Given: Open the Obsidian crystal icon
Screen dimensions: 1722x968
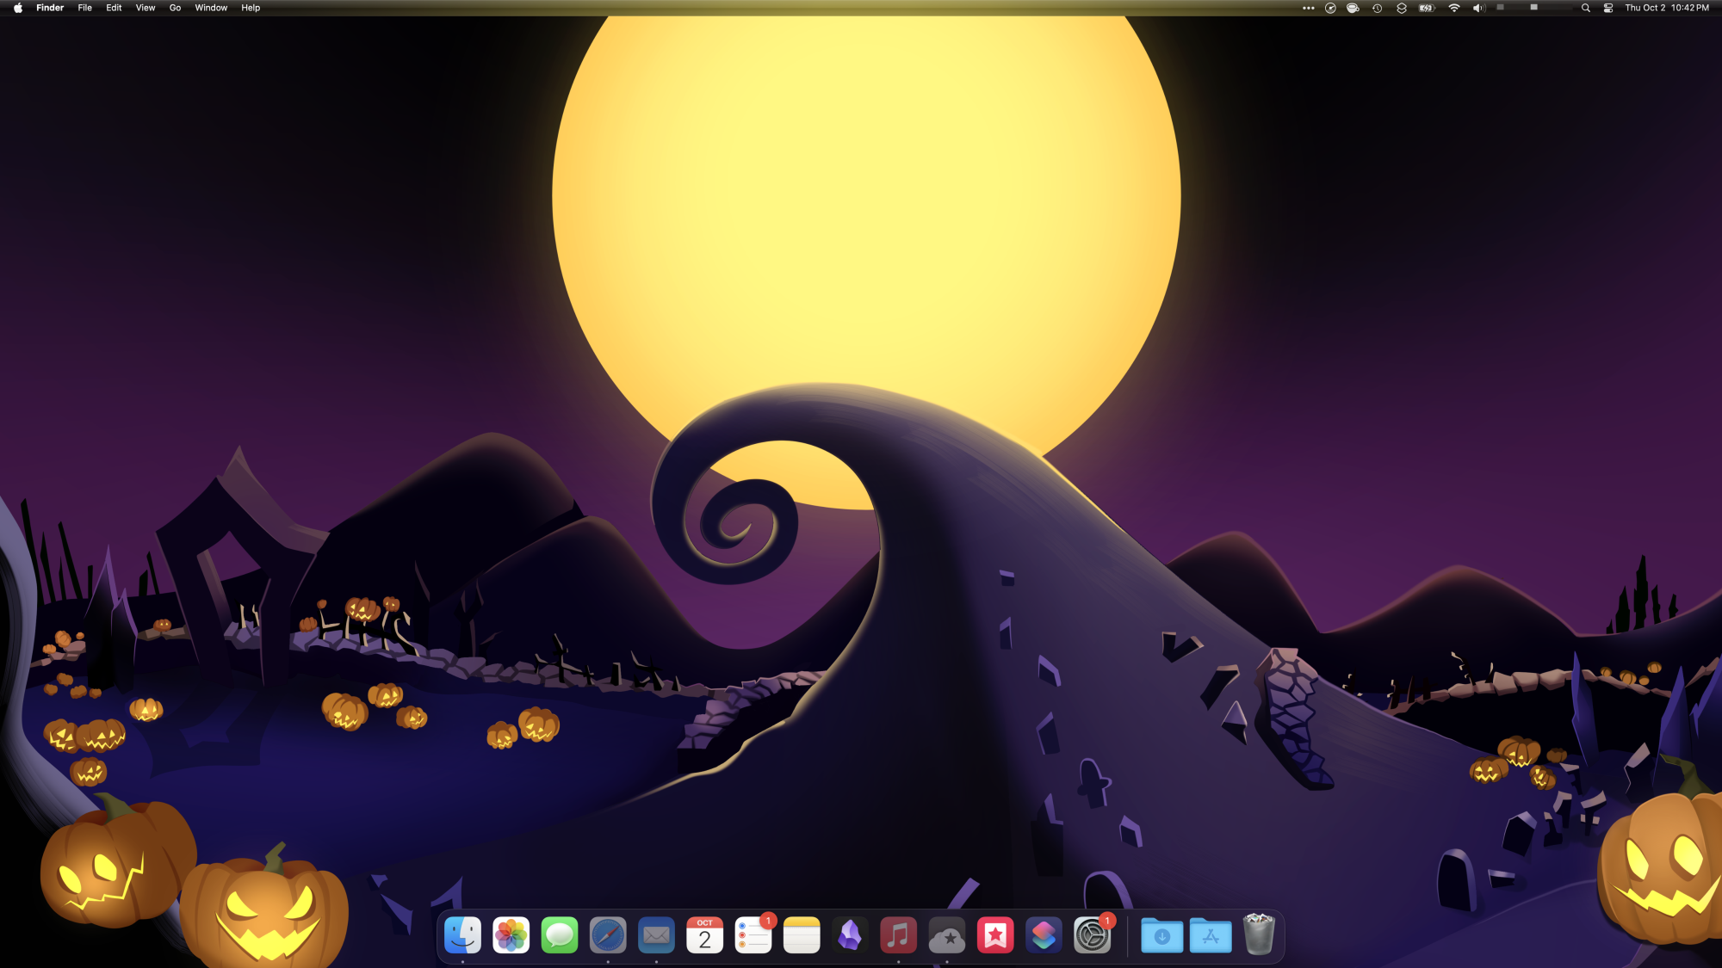Looking at the screenshot, I should pyautogui.click(x=850, y=935).
